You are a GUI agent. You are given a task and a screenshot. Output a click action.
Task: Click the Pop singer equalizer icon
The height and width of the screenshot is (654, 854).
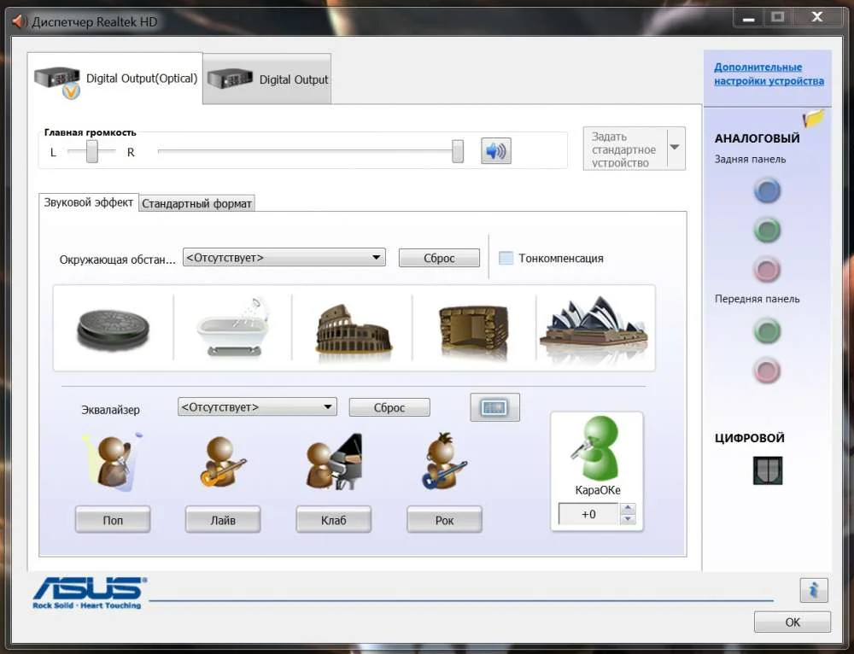pyautogui.click(x=112, y=462)
